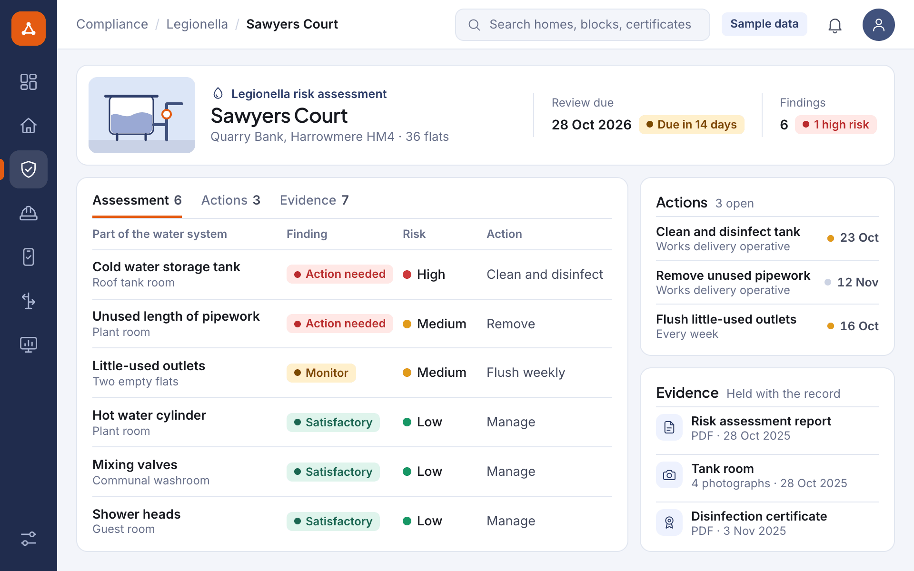Select the Mixing valves row
The height and width of the screenshot is (571, 914).
pyautogui.click(x=352, y=472)
